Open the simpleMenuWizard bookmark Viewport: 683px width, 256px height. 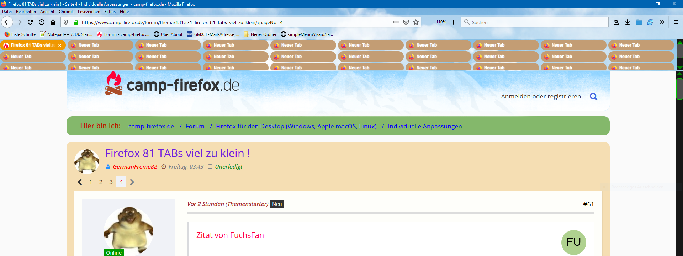307,34
